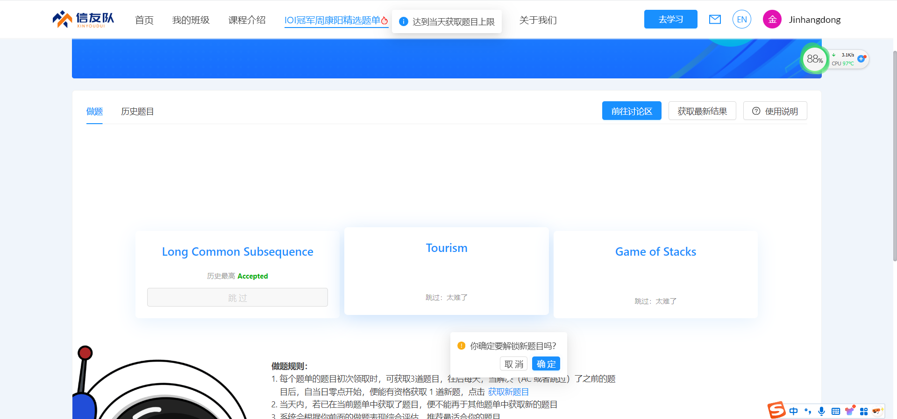Image resolution: width=897 pixels, height=419 pixels.
Task: Click the 你确定要解锁新题目吗 prompt text
Action: tap(513, 346)
